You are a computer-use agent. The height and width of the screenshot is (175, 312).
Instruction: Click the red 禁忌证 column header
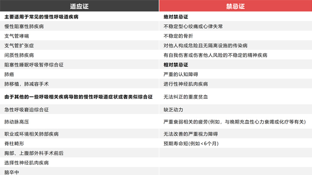tap(235, 6)
